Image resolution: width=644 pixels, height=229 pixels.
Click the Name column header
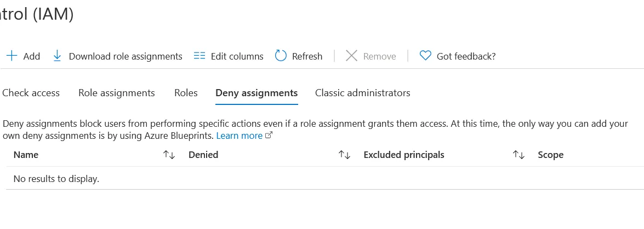pos(26,155)
